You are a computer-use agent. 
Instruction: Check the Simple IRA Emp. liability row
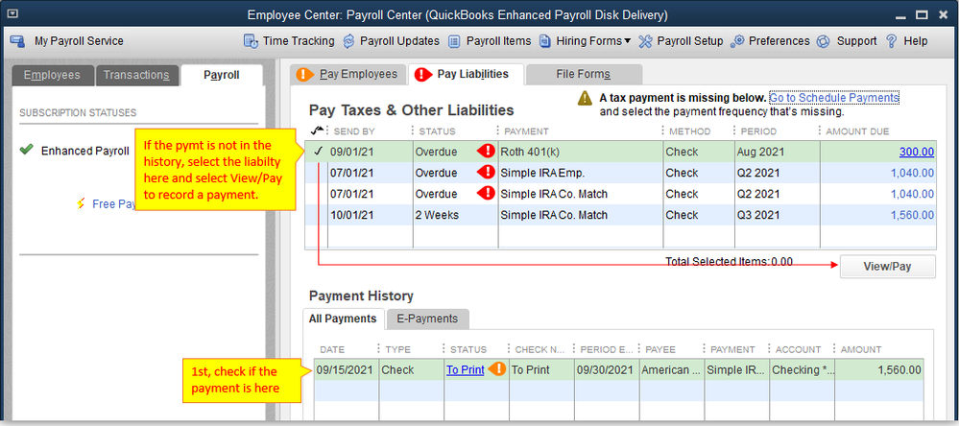click(x=318, y=173)
